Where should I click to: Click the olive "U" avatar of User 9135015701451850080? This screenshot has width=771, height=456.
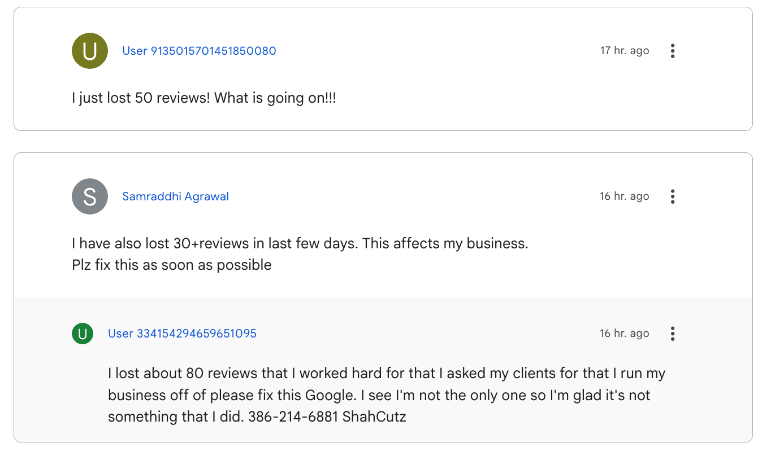tap(90, 51)
